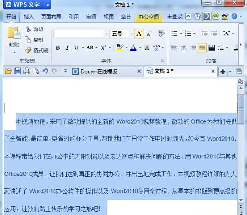Viewport: 247px width, 215px height.
Task: Click the open folder icon
Action: pos(8,71)
